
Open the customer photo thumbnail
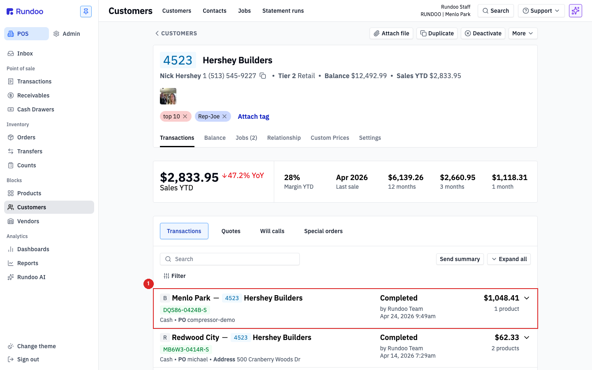pos(168,96)
